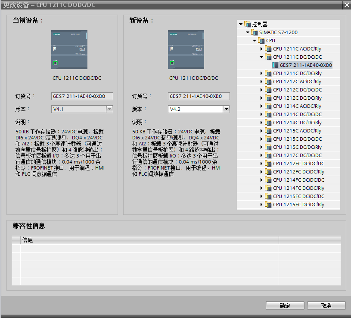This screenshot has width=351, height=318.
Task: Cancel with the 取消 button
Action: (326, 305)
